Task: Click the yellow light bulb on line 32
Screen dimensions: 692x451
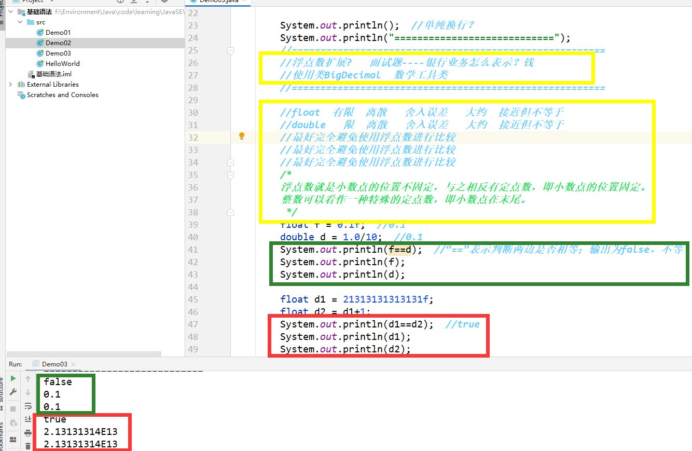Action: click(x=241, y=136)
